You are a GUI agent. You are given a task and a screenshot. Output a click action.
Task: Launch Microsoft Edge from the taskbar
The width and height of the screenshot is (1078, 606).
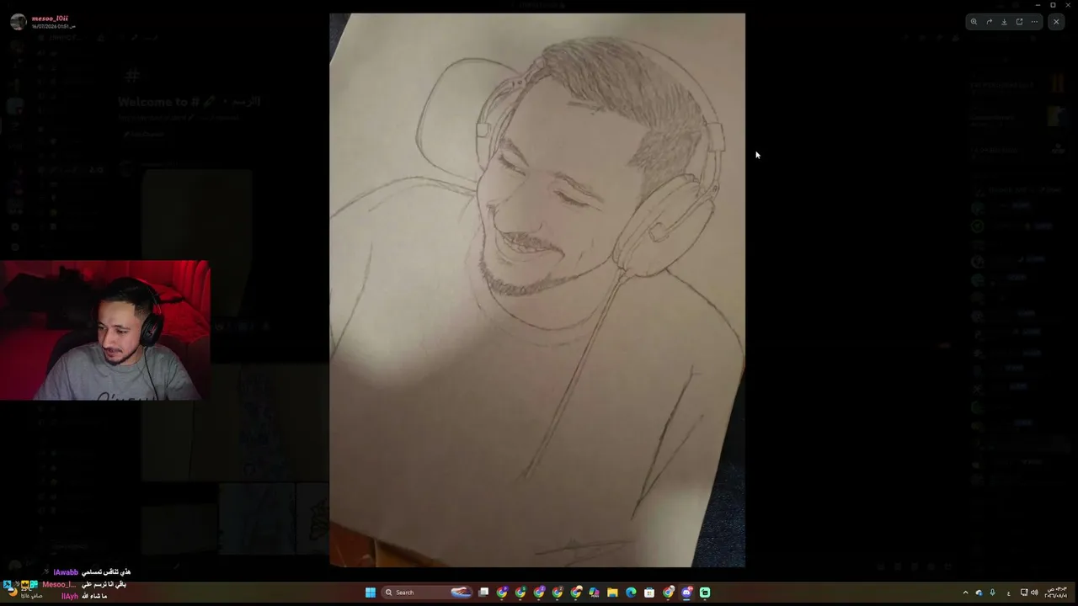(x=632, y=593)
